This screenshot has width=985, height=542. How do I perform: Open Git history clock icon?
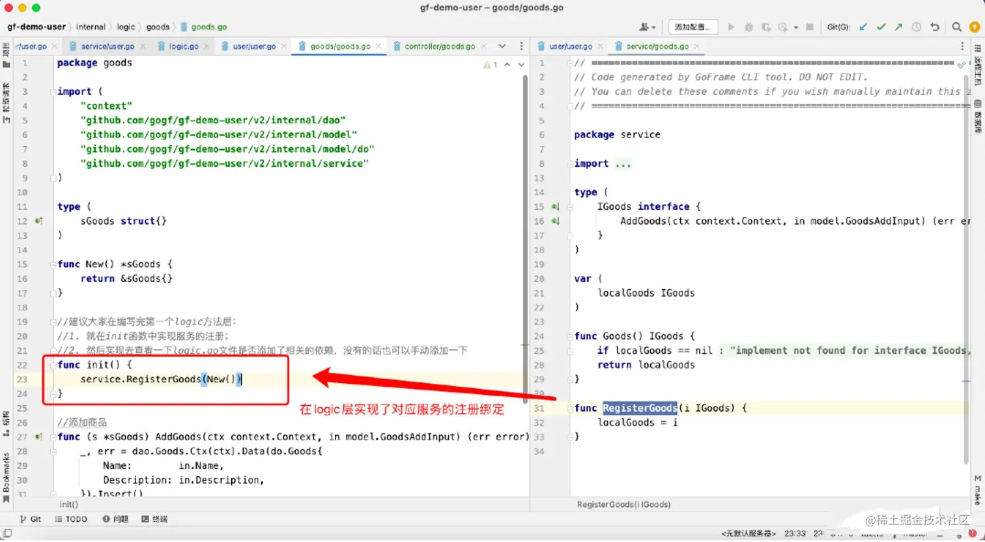click(x=917, y=27)
